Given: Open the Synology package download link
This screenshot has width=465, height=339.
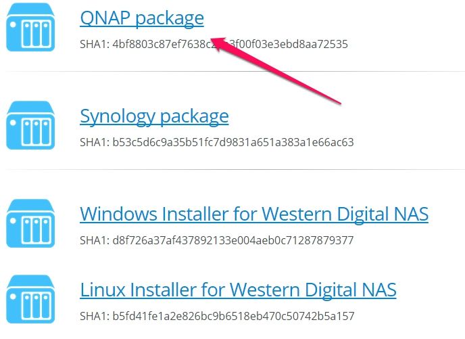Looking at the screenshot, I should coord(154,116).
